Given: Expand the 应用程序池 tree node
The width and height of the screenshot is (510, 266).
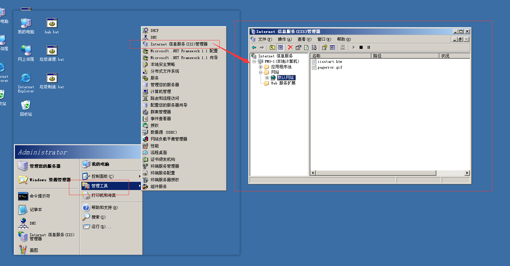Looking at the screenshot, I should coord(260,67).
